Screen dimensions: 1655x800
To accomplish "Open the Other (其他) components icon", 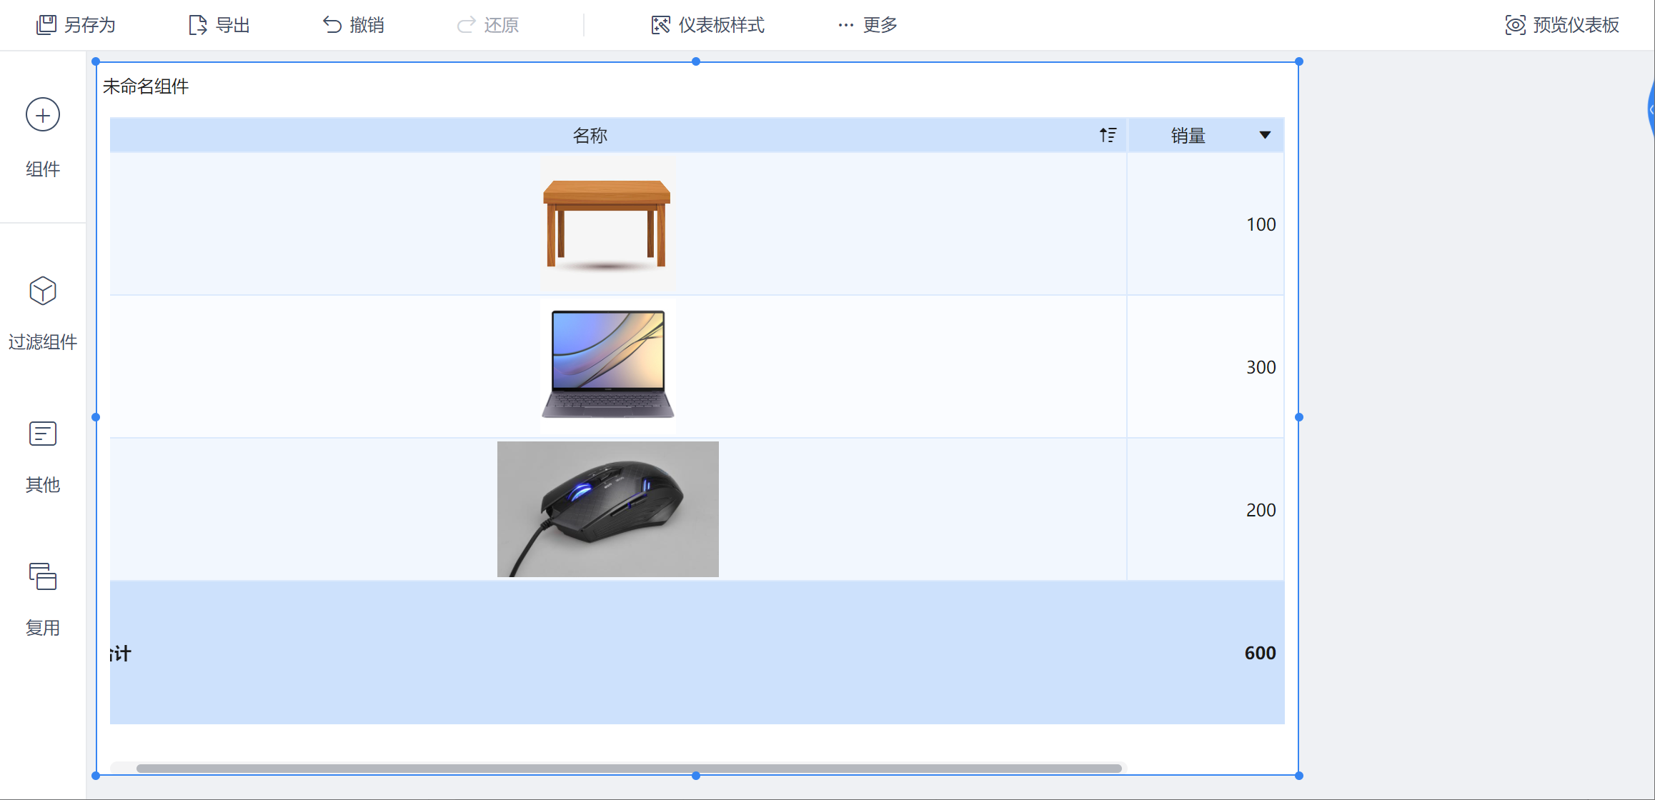I will click(43, 434).
